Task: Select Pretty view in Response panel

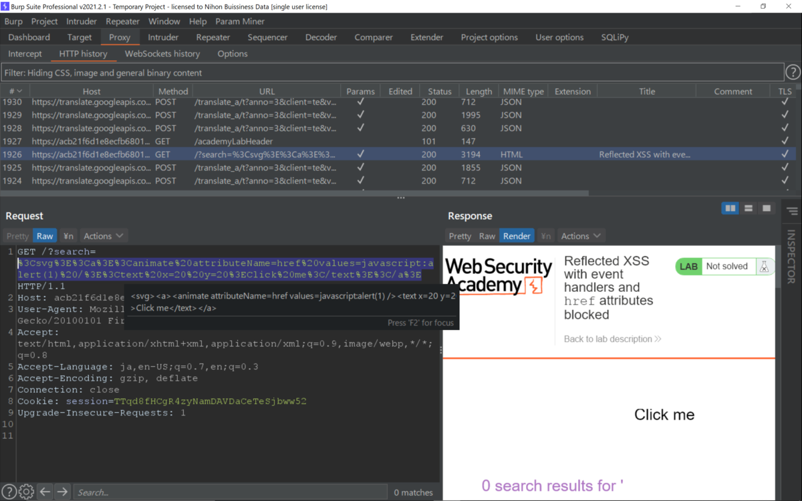Action: coord(460,236)
